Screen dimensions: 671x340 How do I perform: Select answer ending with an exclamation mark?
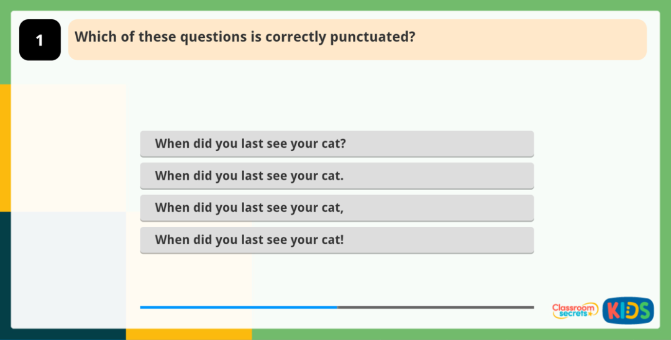pos(336,240)
